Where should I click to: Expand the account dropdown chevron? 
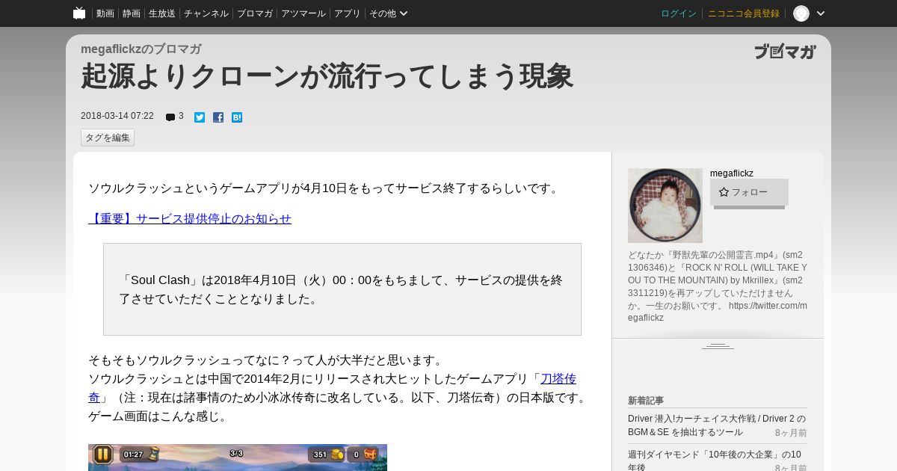821,13
